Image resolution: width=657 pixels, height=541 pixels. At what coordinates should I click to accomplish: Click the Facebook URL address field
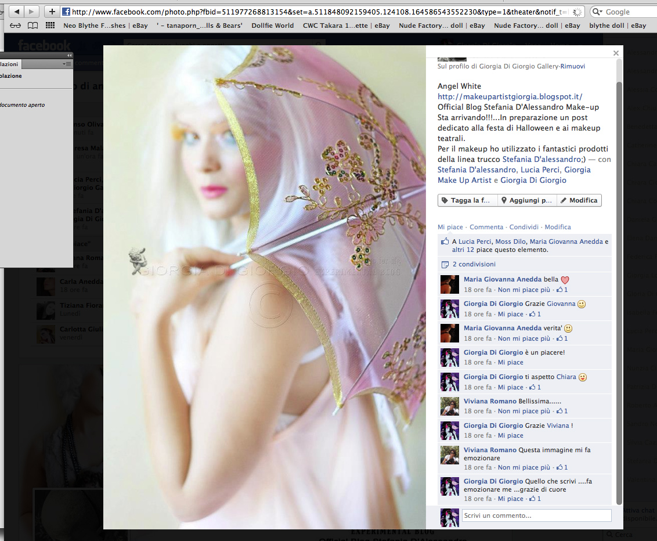[x=319, y=12]
